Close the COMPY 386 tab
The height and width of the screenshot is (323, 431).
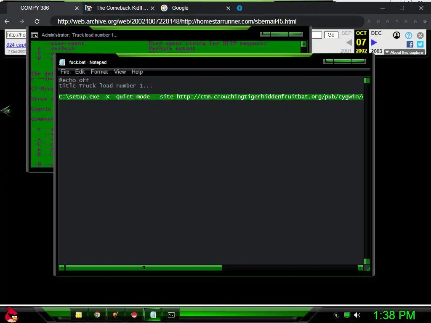coord(77,8)
